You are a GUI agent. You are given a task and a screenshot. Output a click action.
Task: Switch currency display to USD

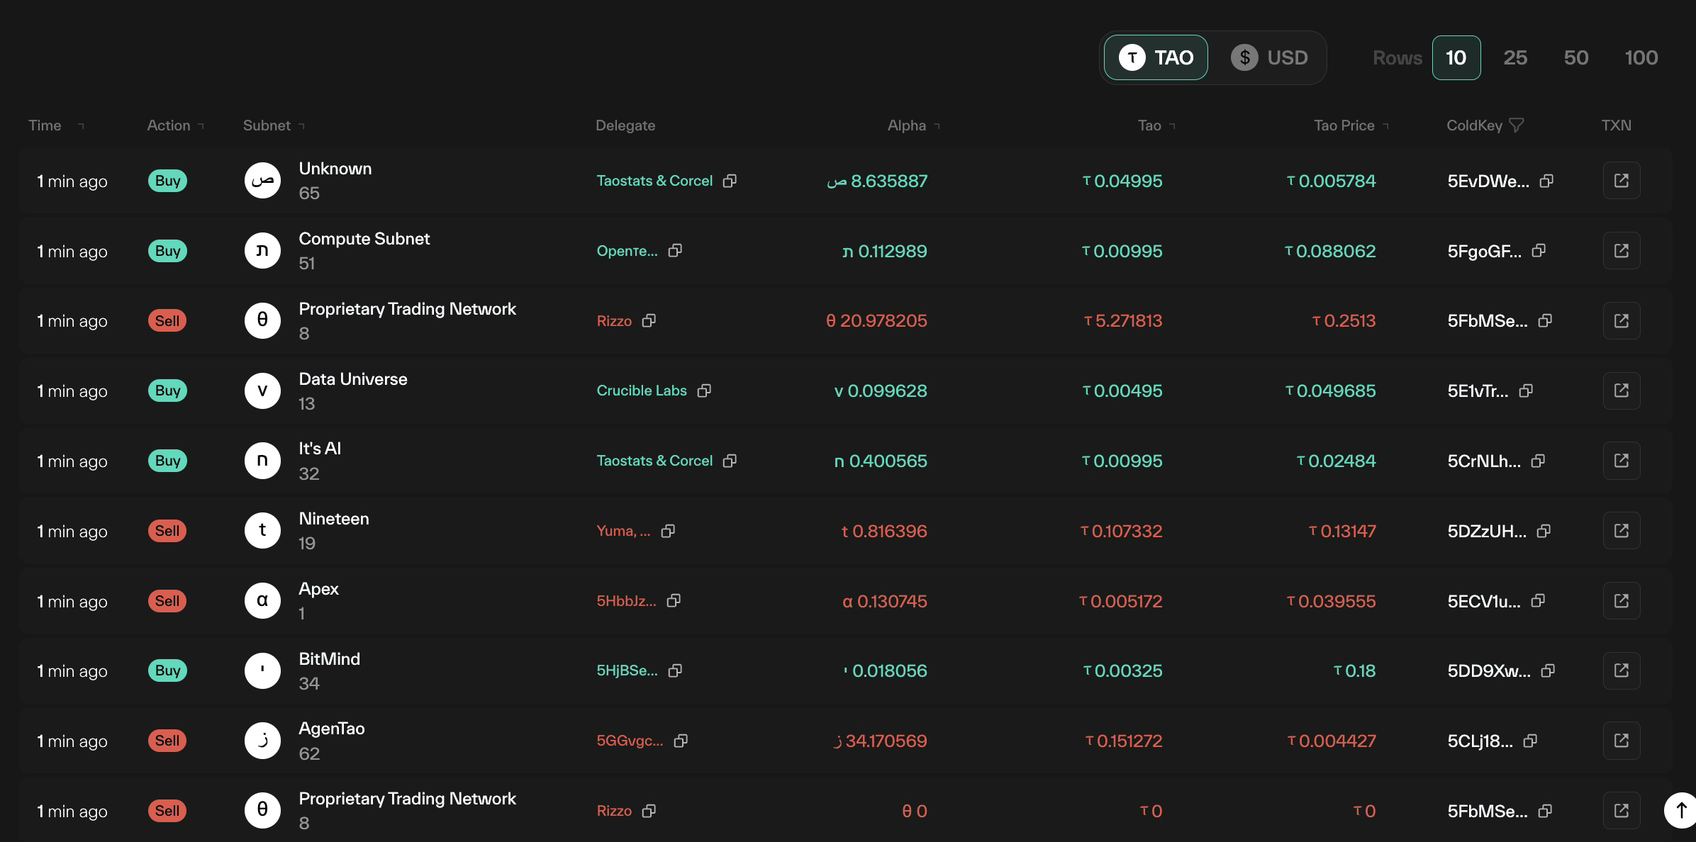click(x=1269, y=57)
